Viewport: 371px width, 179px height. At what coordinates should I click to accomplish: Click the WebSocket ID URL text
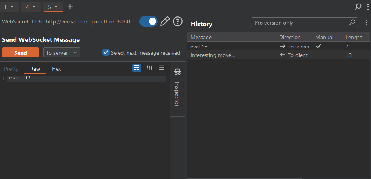pos(68,21)
